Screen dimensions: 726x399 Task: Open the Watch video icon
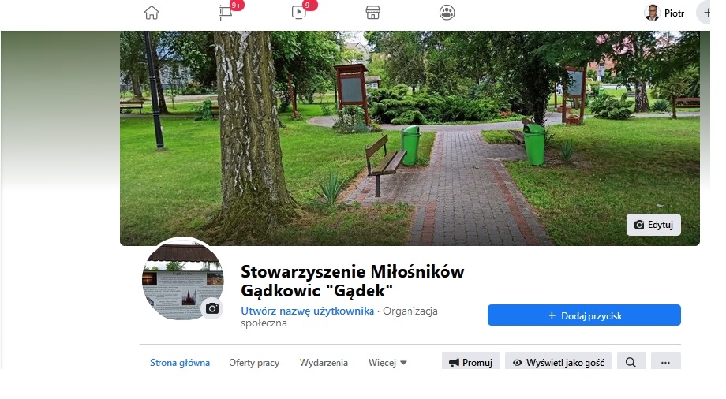tap(298, 12)
